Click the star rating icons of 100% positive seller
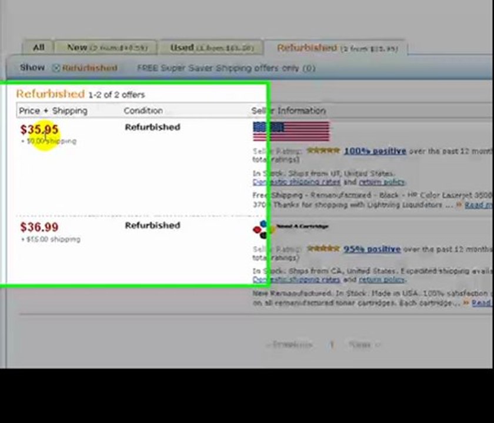This screenshot has height=423, width=494. pos(323,151)
